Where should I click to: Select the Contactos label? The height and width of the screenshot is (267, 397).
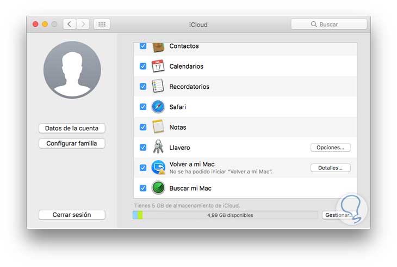click(184, 46)
